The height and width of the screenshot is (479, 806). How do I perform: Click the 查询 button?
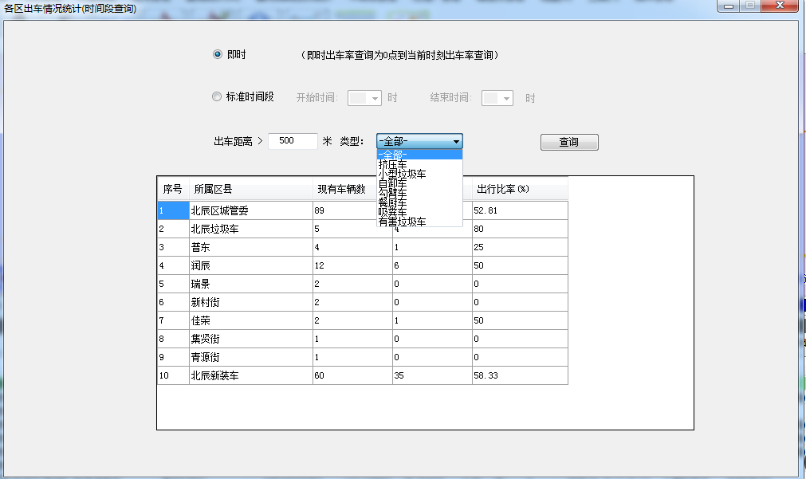pos(568,143)
